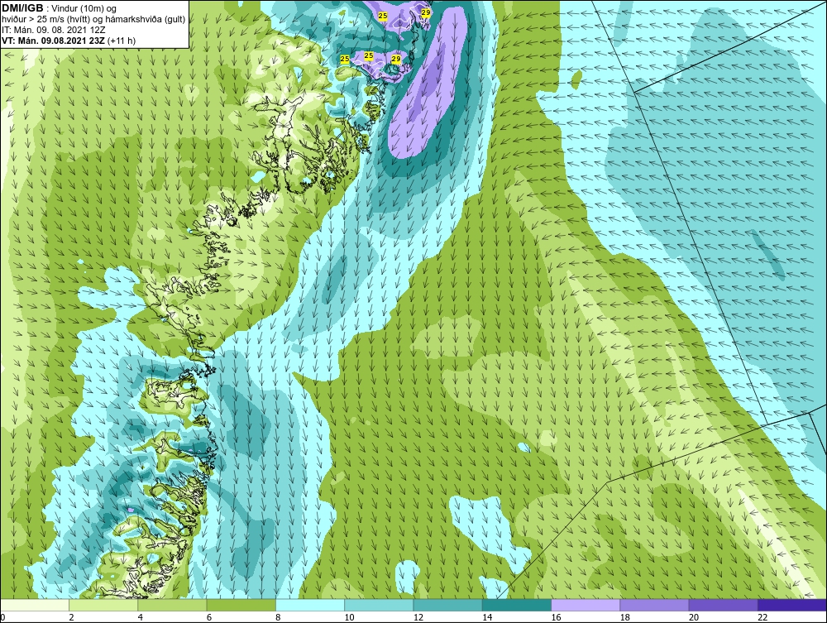Select the 18–20 m/s purple legend swatch

tap(654, 605)
